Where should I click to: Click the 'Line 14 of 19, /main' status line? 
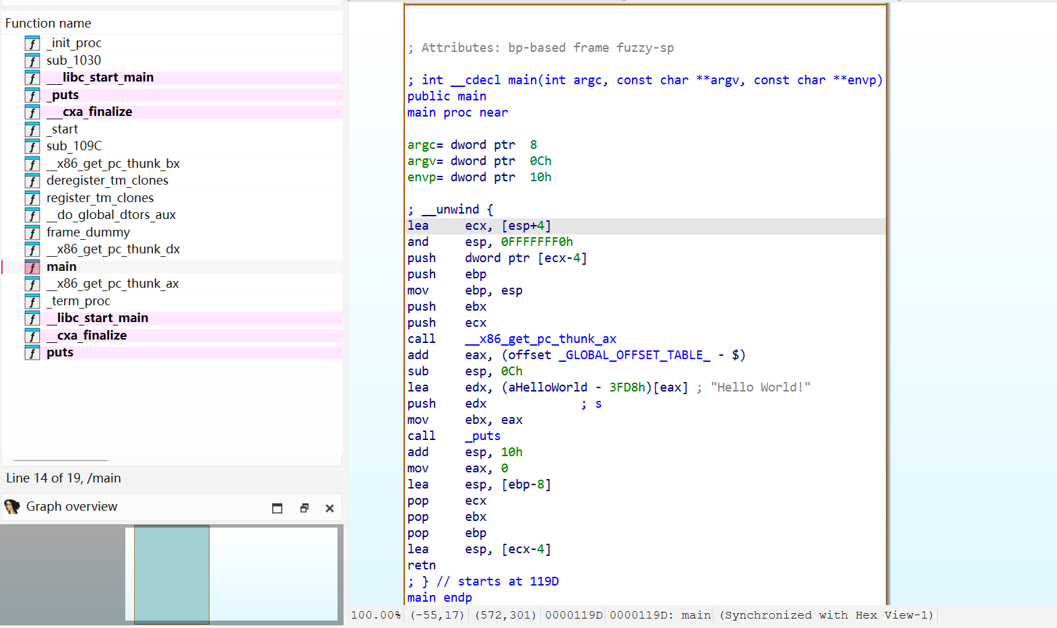[64, 478]
